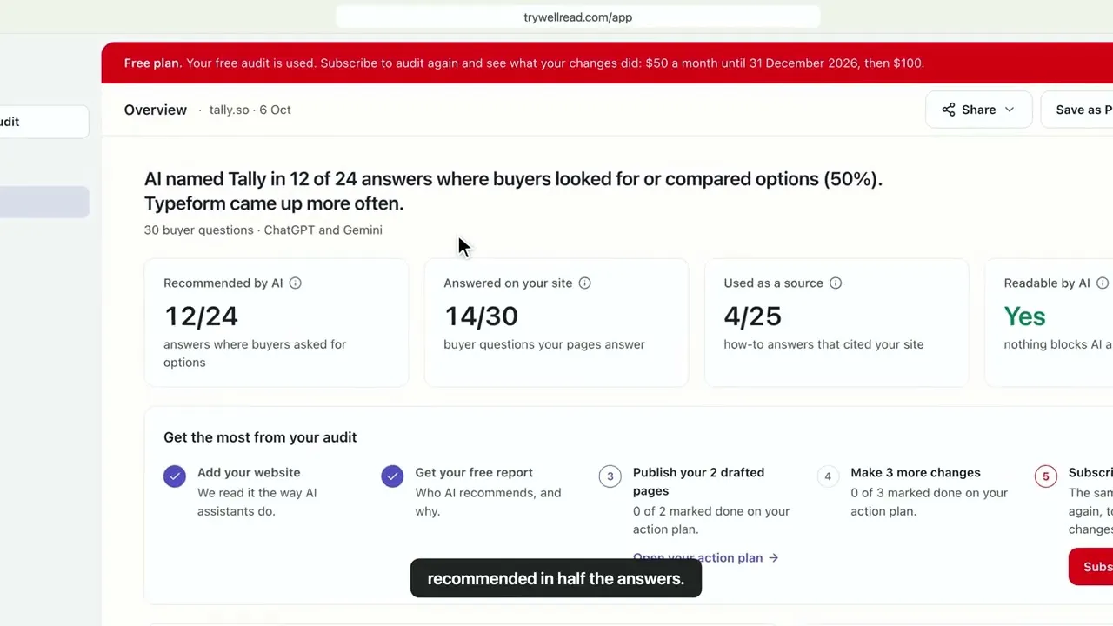The image size is (1113, 626).
Task: Show info for Answered on your site
Action: [584, 283]
